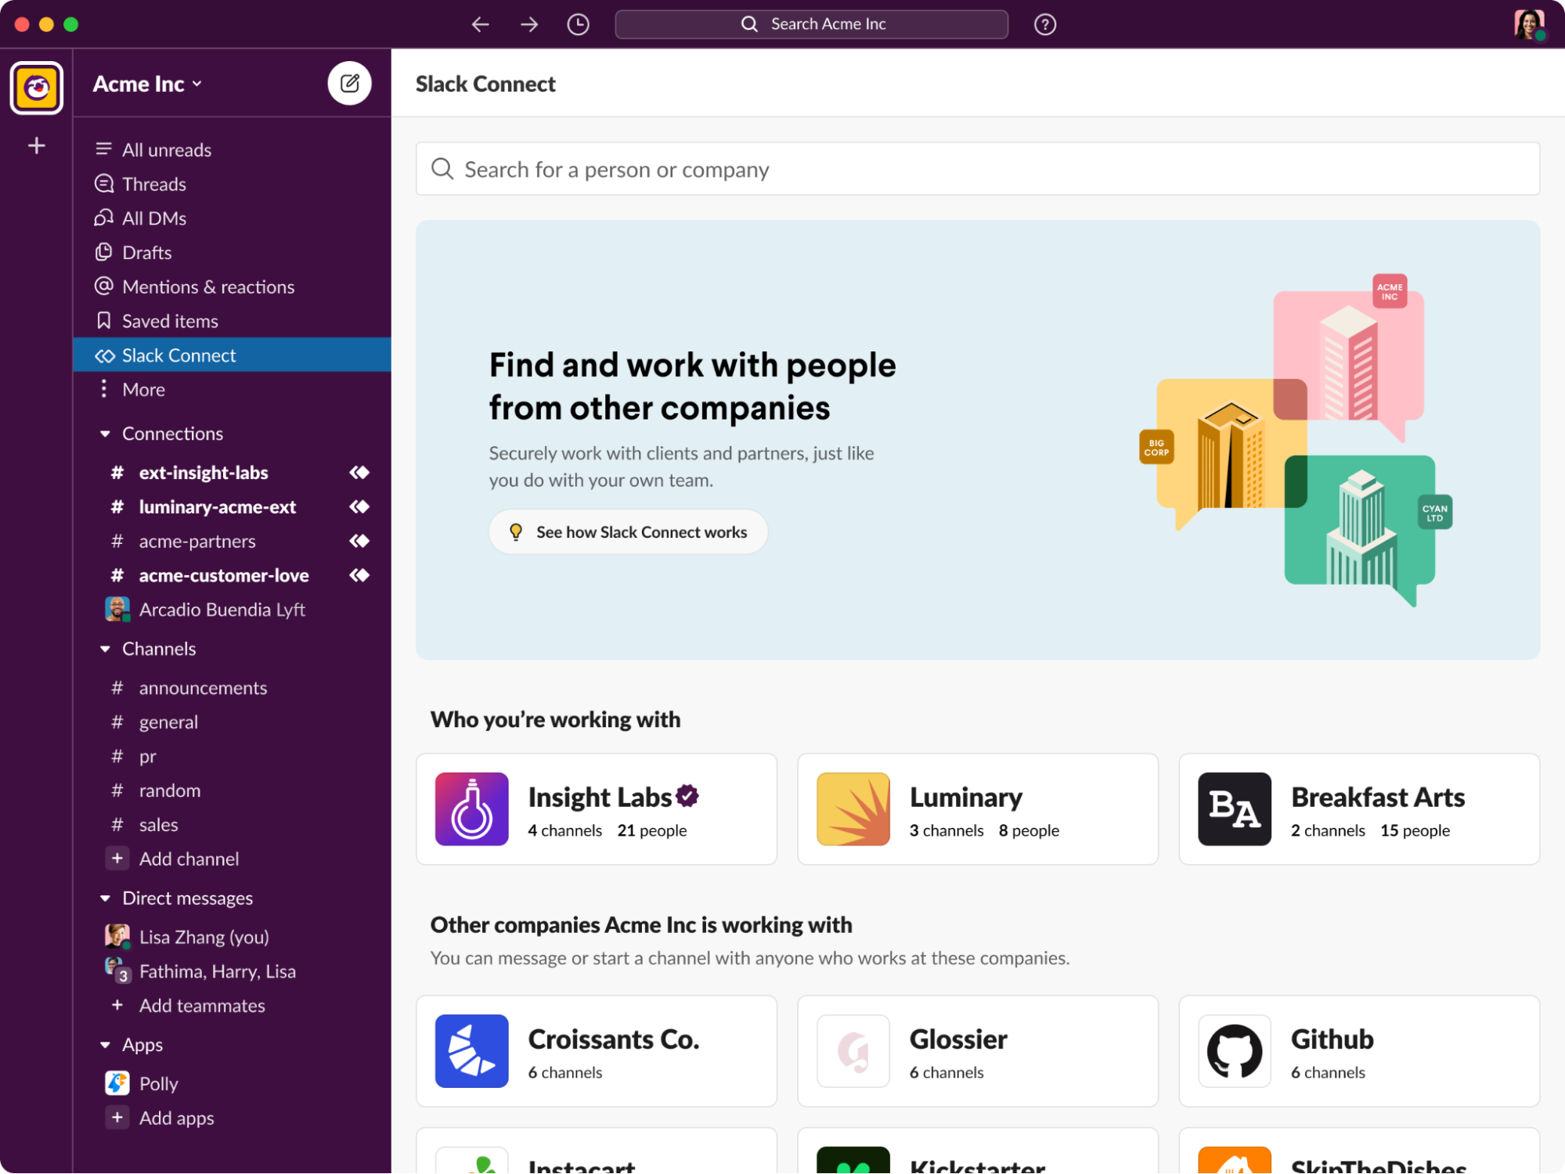Click See how Slack Connect works
Image resolution: width=1565 pixels, height=1174 pixels.
[628, 532]
